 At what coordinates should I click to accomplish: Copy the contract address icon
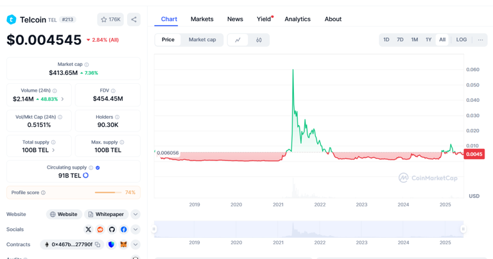pos(98,244)
